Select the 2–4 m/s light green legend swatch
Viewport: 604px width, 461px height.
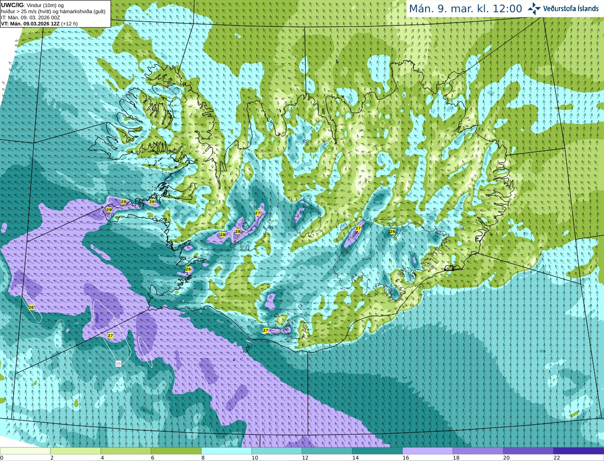(75, 451)
